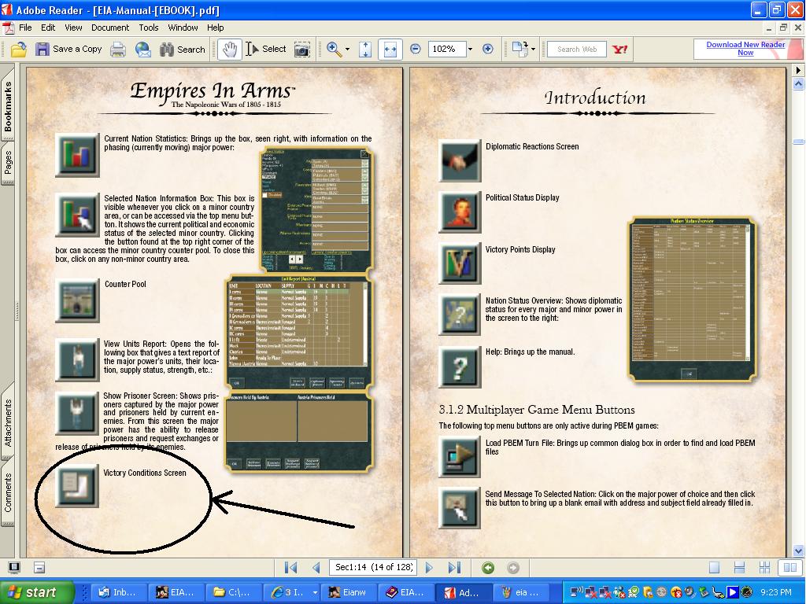The image size is (806, 604).
Task: Open the Pages side tab
Action: (8, 163)
